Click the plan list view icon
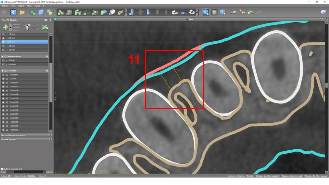Viewport: 329px width, 185px height. click(x=46, y=20)
